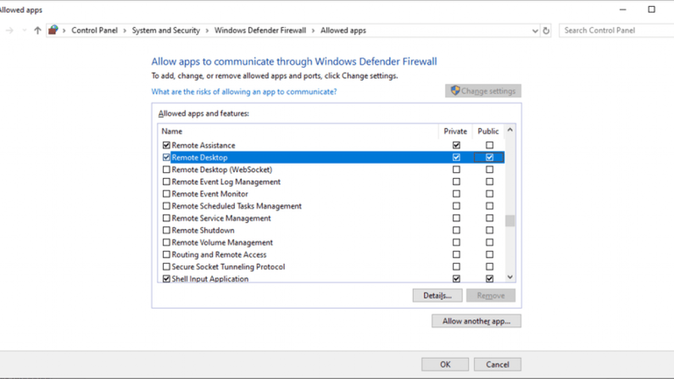This screenshot has width=674, height=379.
Task: Select the Remote Volume Management row
Action: 331,243
